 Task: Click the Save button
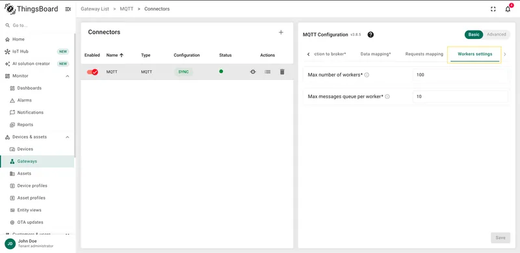[500, 238]
